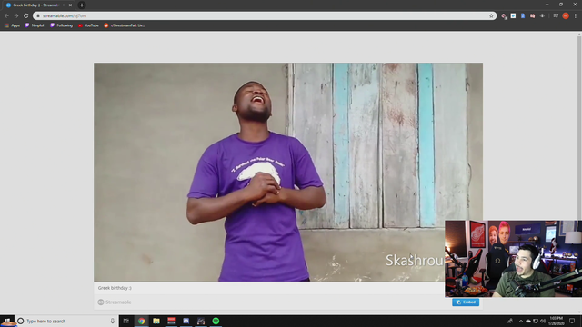Click the Streamable logo below the video
582x327 pixels.
pos(115,302)
